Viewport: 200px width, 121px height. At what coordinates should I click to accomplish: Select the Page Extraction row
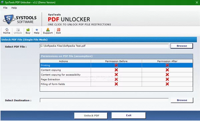point(116,79)
